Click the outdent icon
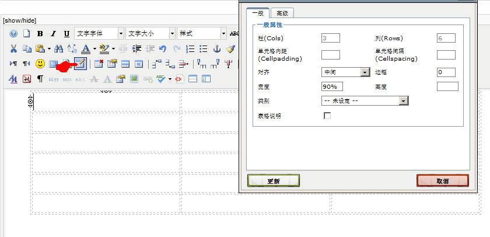490x237 pixels. [x=150, y=48]
